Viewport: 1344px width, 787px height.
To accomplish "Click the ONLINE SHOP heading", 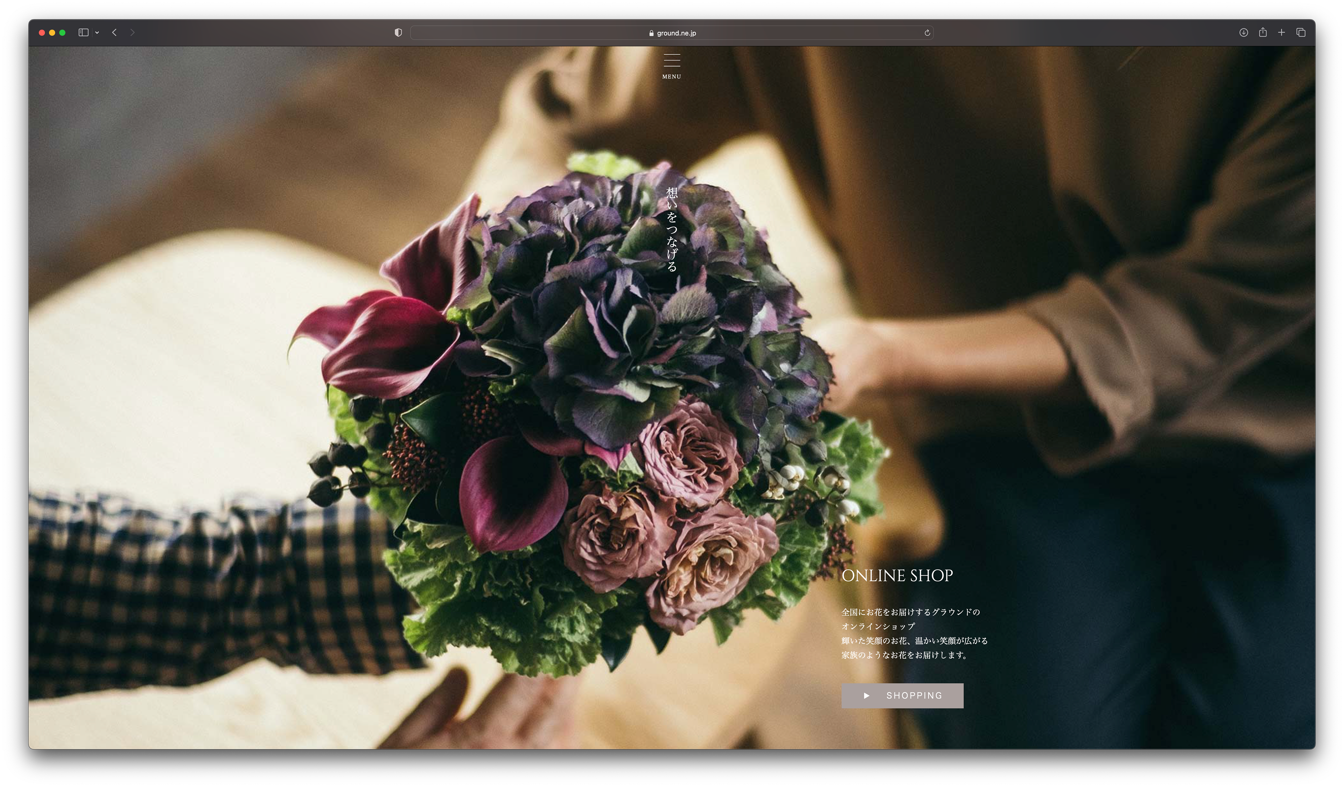I will [x=897, y=576].
